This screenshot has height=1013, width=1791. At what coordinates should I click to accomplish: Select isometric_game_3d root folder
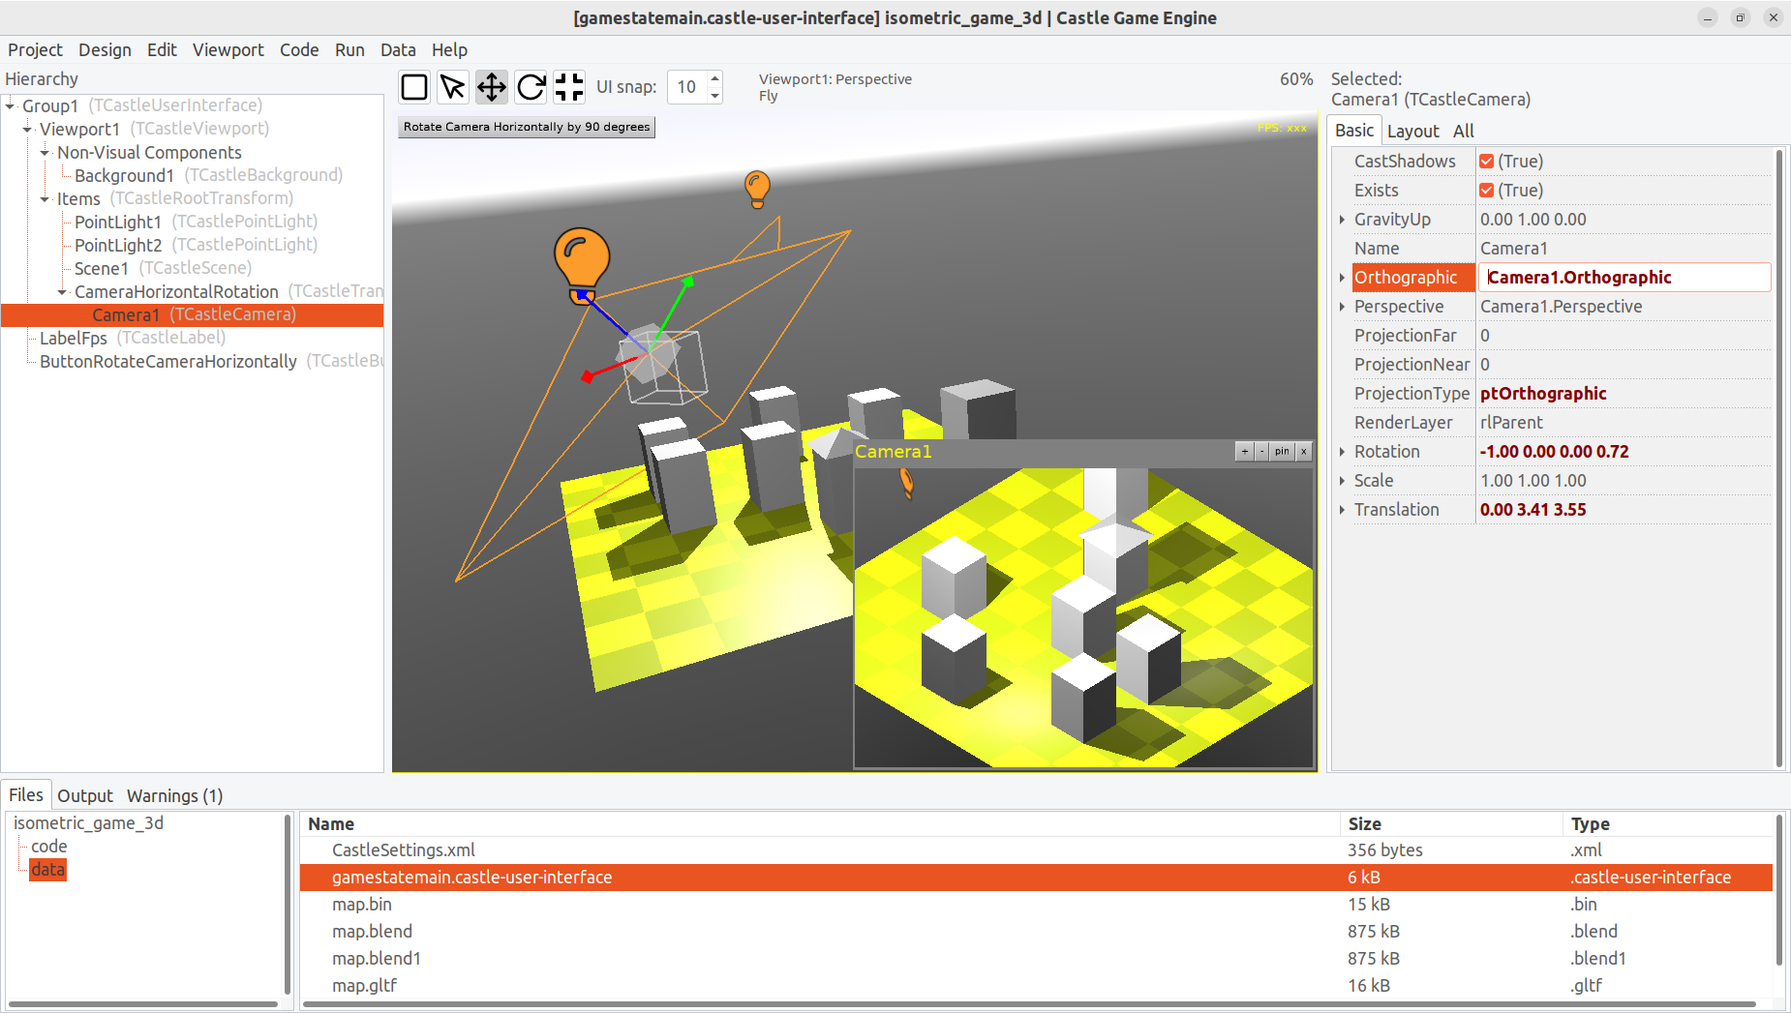(x=88, y=823)
